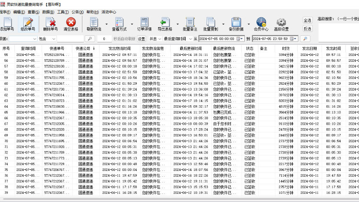Click the search icon after end date

click(305, 39)
